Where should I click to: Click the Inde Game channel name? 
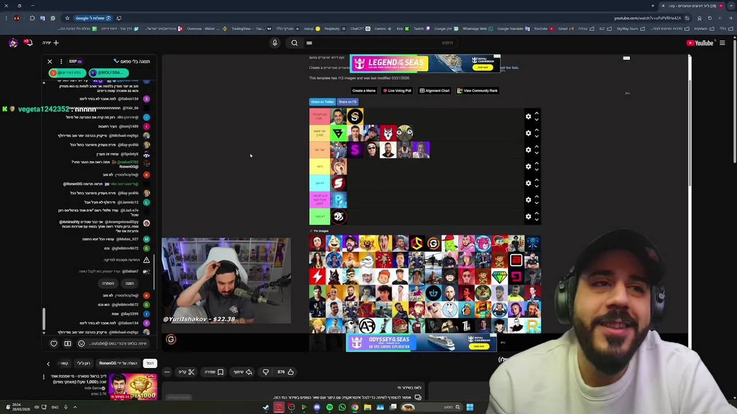93,388
